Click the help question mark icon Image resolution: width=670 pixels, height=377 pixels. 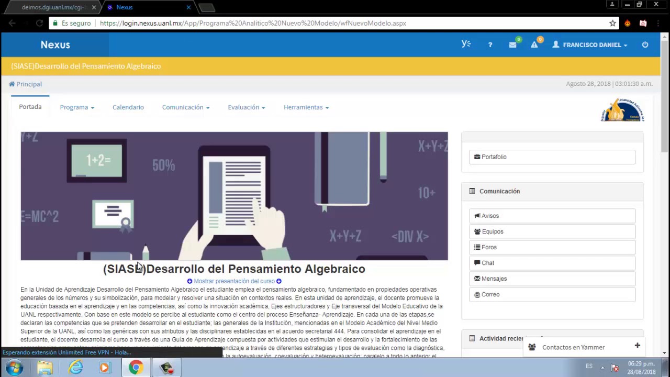[x=490, y=45]
